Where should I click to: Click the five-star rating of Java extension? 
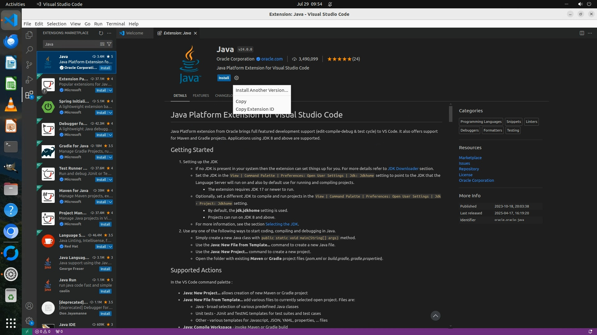point(339,59)
